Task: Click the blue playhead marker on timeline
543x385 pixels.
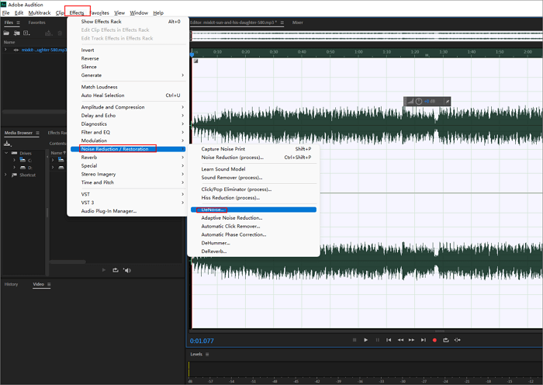Action: click(192, 54)
